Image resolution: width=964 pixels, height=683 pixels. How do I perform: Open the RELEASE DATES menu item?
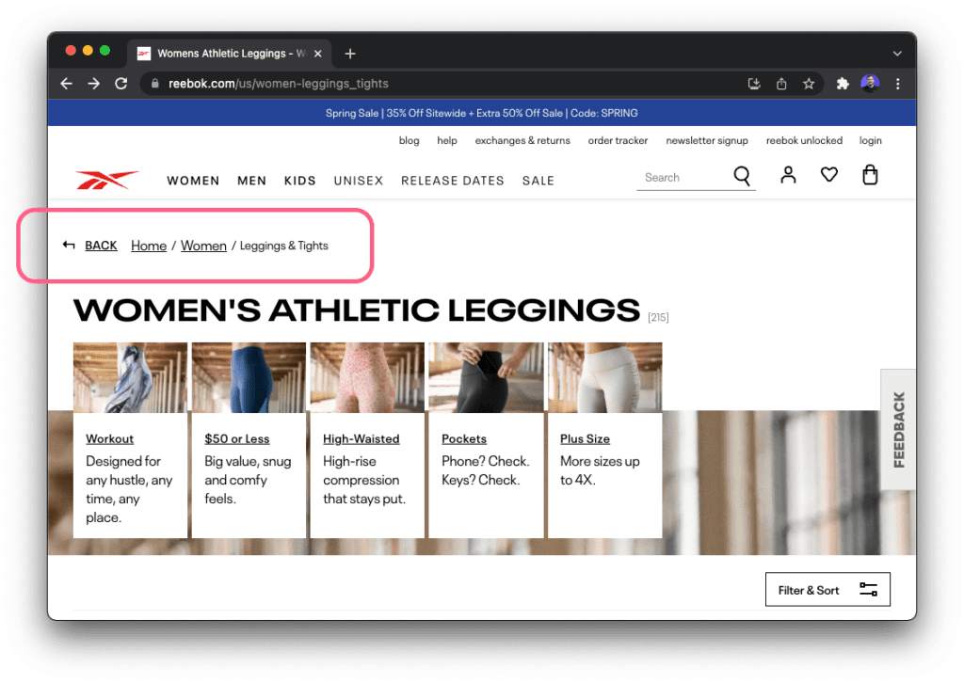[x=453, y=181]
